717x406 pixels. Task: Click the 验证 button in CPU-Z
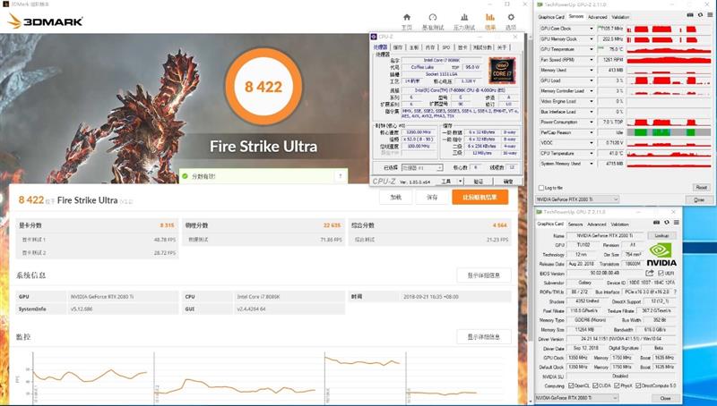tap(479, 182)
